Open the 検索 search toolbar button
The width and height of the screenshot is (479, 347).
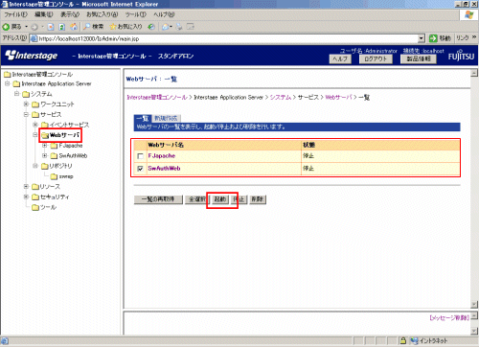click(93, 27)
